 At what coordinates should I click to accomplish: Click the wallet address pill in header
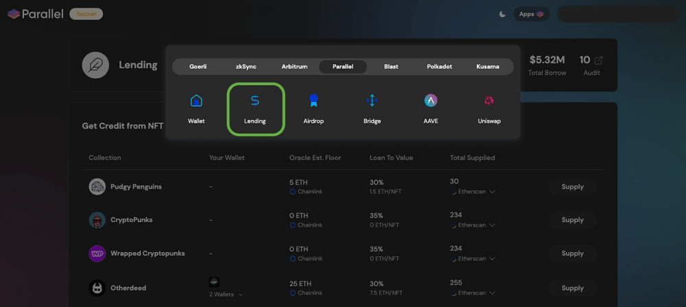point(617,14)
